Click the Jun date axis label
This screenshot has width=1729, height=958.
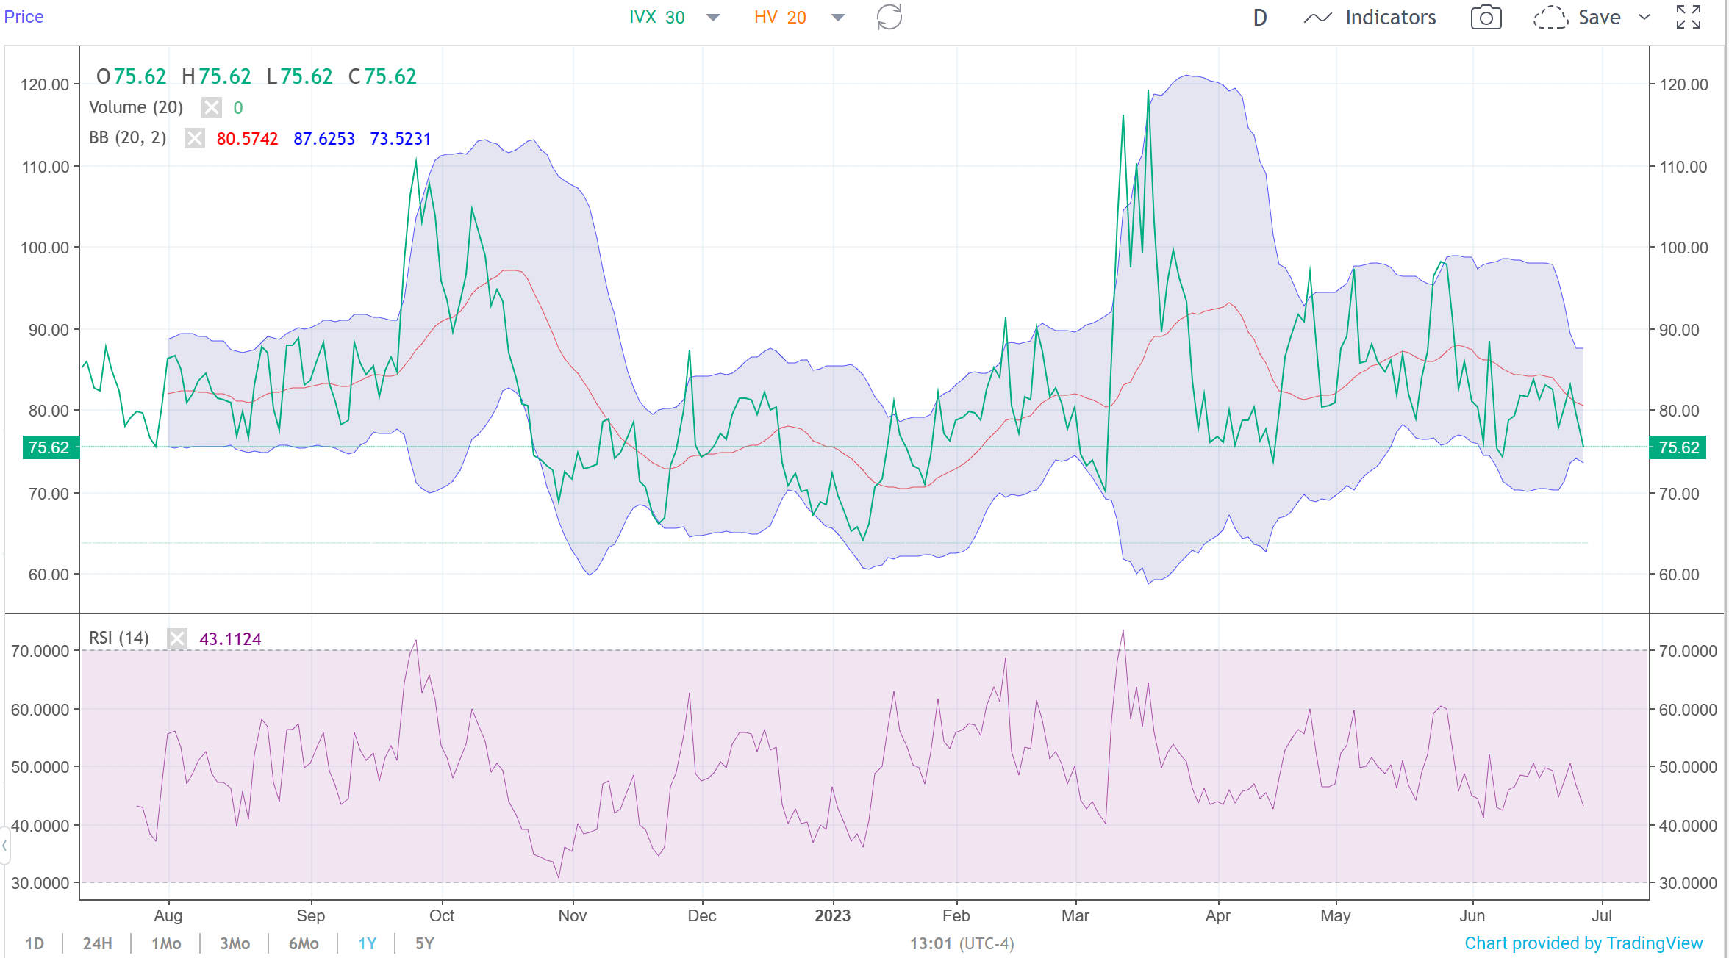tap(1472, 915)
